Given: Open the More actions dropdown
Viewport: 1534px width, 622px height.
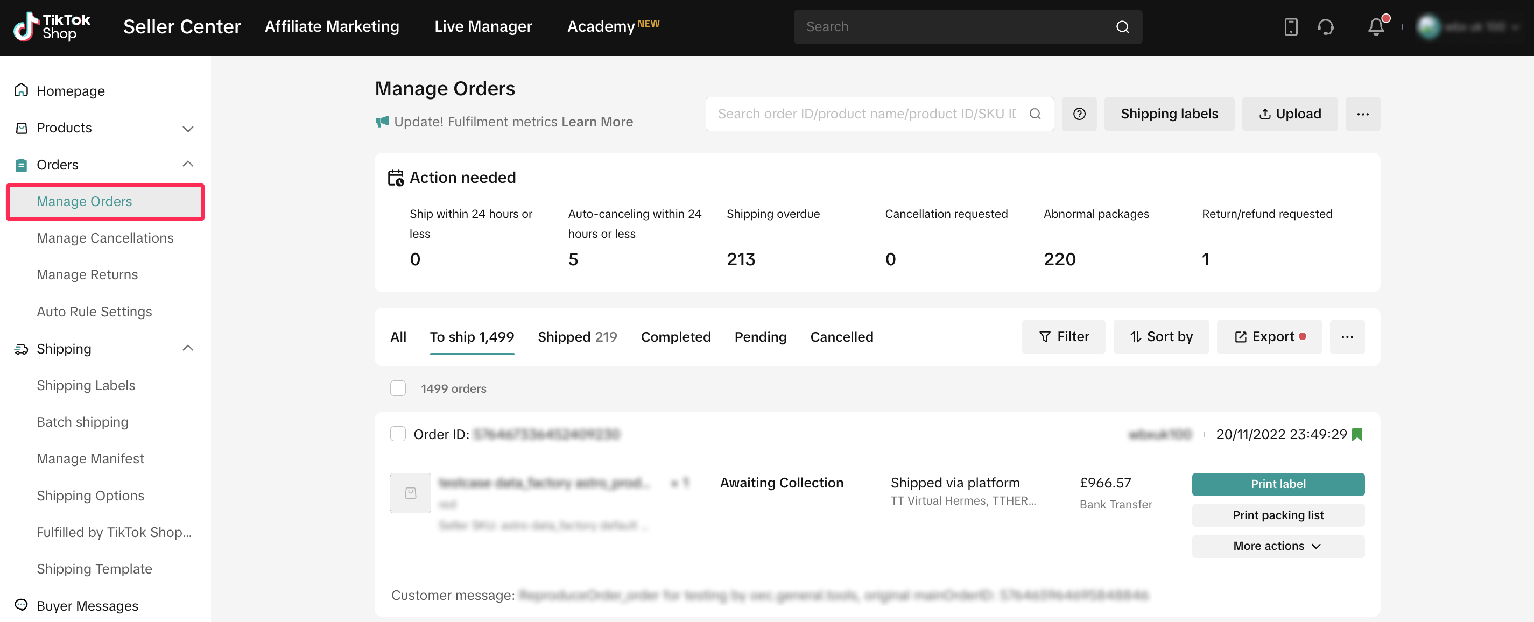Looking at the screenshot, I should 1277,546.
